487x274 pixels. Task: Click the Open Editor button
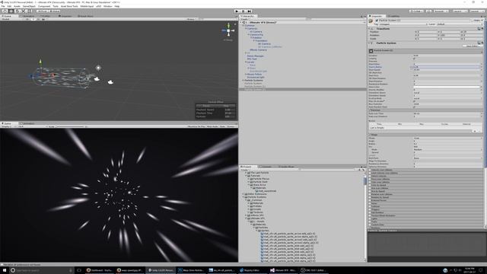(x=472, y=46)
